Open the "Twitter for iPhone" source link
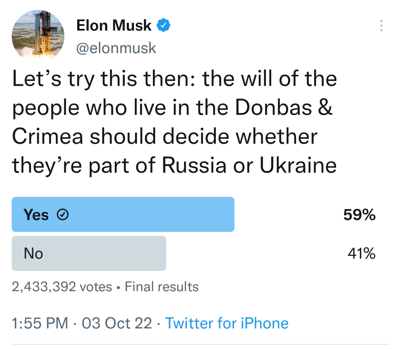Image resolution: width=401 pixels, height=349 pixels. [227, 323]
